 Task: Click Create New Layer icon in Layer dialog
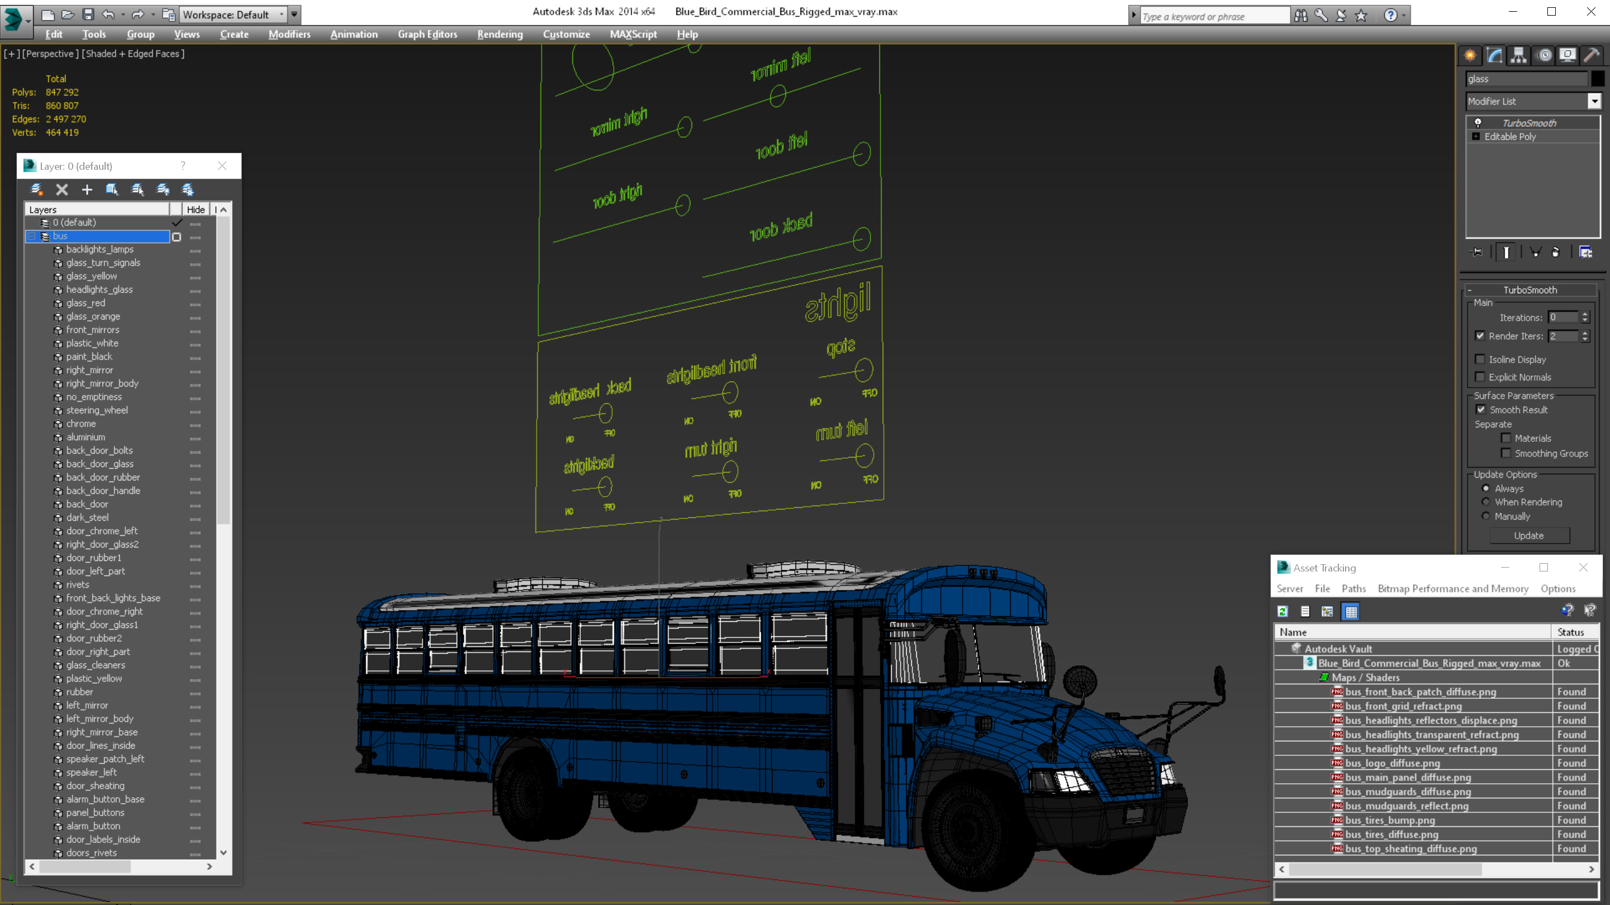[36, 189]
